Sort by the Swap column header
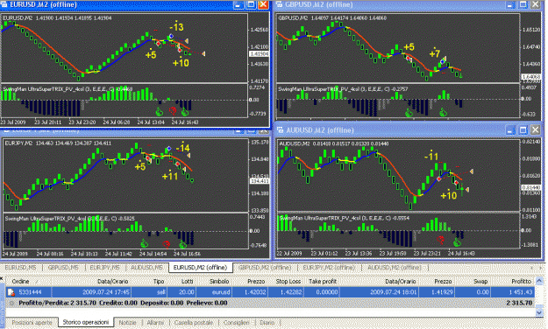Image resolution: width=548 pixels, height=329 pixels. click(x=480, y=282)
